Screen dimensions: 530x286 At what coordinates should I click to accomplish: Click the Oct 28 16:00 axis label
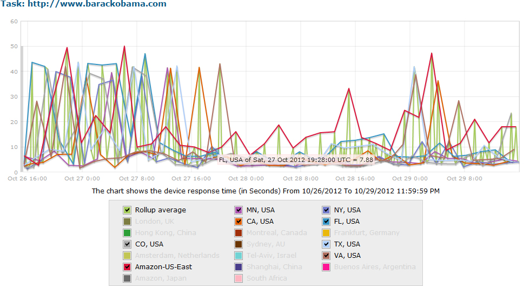[355, 179]
